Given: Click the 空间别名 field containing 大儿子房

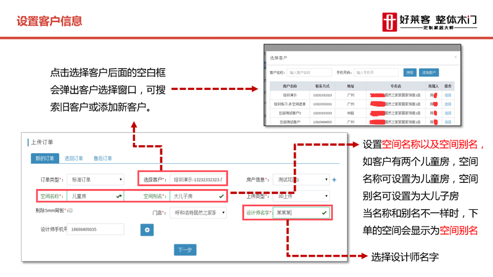Looking at the screenshot, I should tap(198, 196).
